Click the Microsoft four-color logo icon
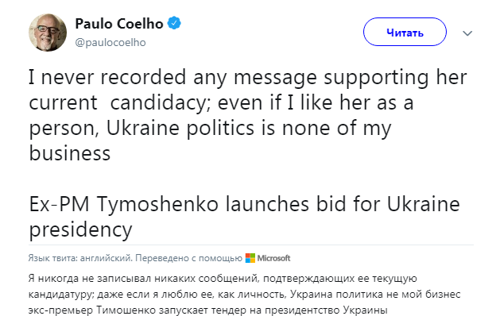The width and height of the screenshot is (500, 316). [250, 258]
